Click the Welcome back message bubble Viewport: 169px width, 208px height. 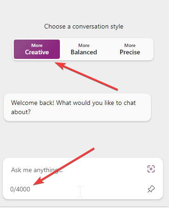(77, 107)
